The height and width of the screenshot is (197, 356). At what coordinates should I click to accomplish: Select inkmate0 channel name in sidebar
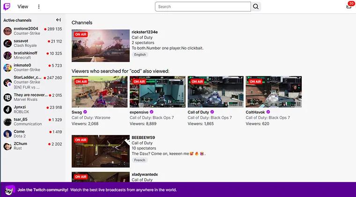coord(22,65)
